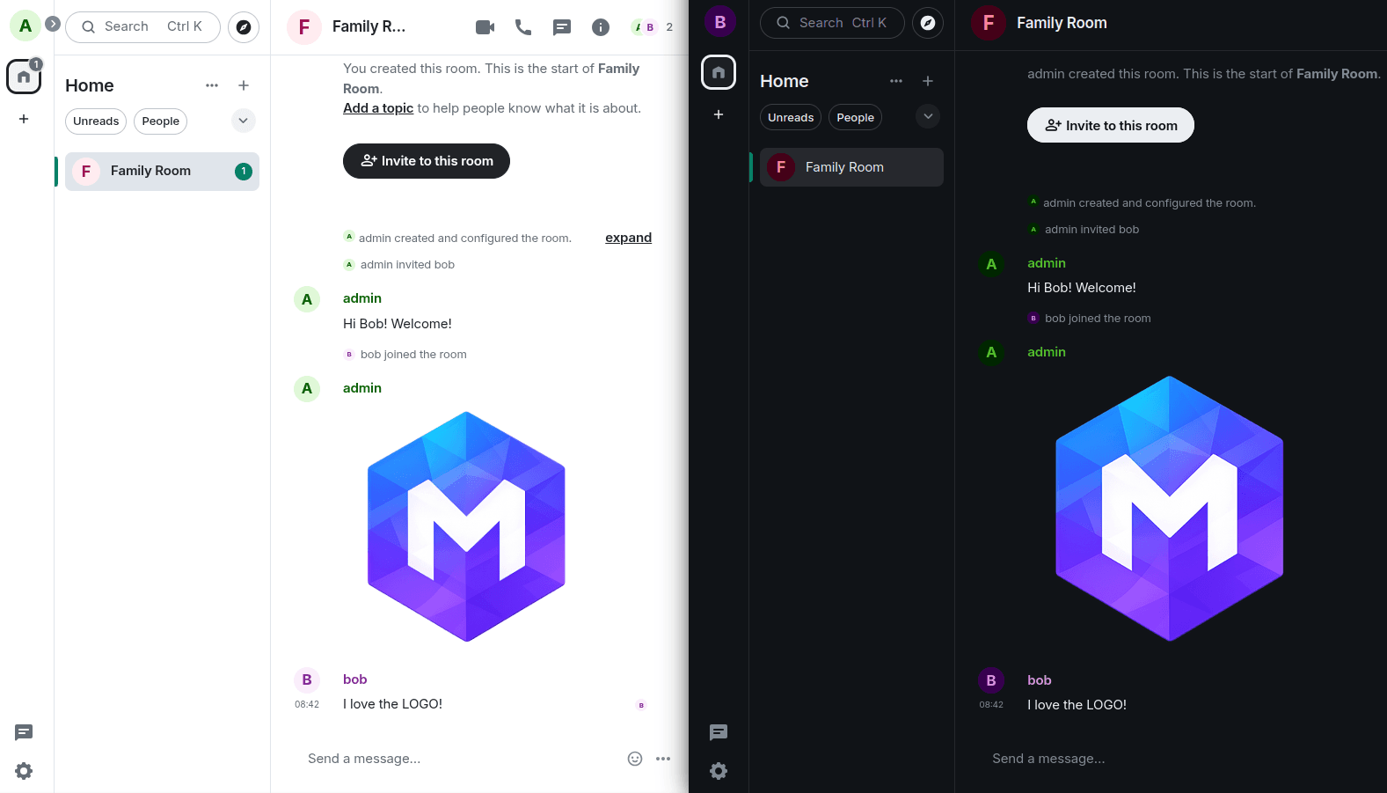This screenshot has width=1387, height=793.
Task: Open threads activity in dark window sidebar
Action: point(719,732)
